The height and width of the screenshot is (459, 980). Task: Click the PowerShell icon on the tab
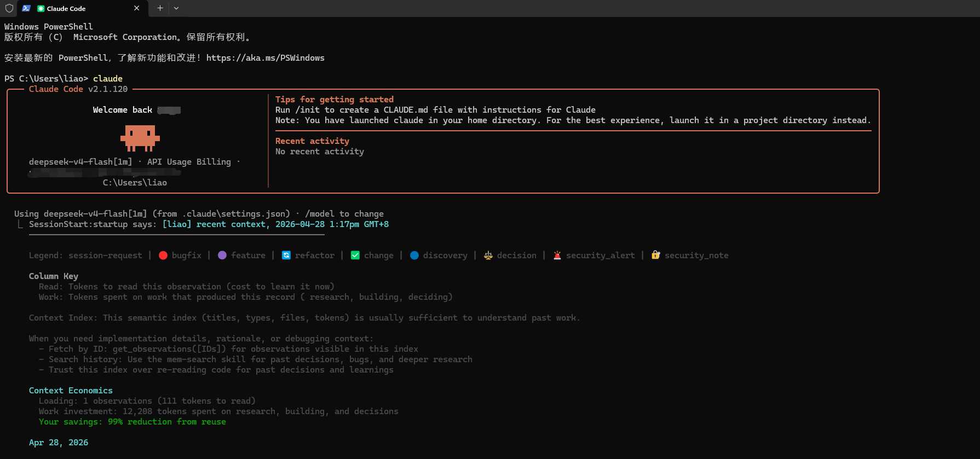point(26,8)
